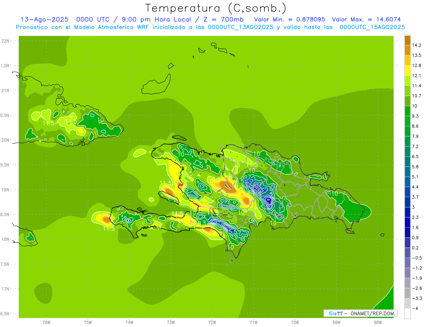Click the '18N' latitude axis label

pos(6,240)
